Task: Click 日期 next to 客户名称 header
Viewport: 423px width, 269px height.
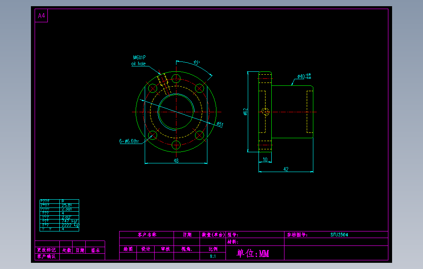Action: (187, 234)
